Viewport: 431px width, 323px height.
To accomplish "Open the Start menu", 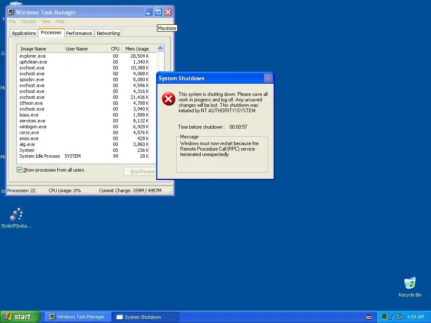I will coord(20,317).
